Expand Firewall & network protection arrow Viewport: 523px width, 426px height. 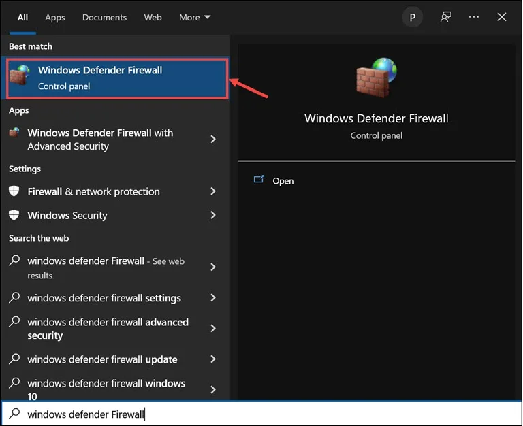(212, 191)
